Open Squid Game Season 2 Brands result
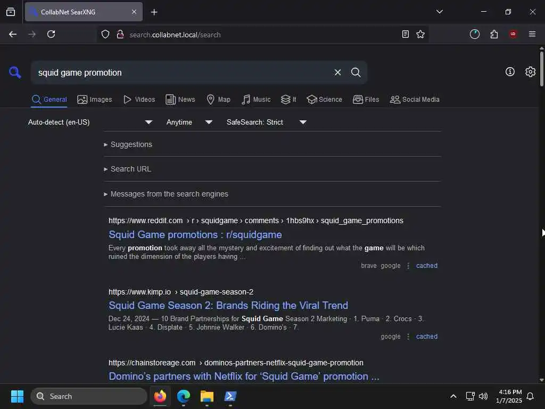The image size is (545, 409). point(228,305)
